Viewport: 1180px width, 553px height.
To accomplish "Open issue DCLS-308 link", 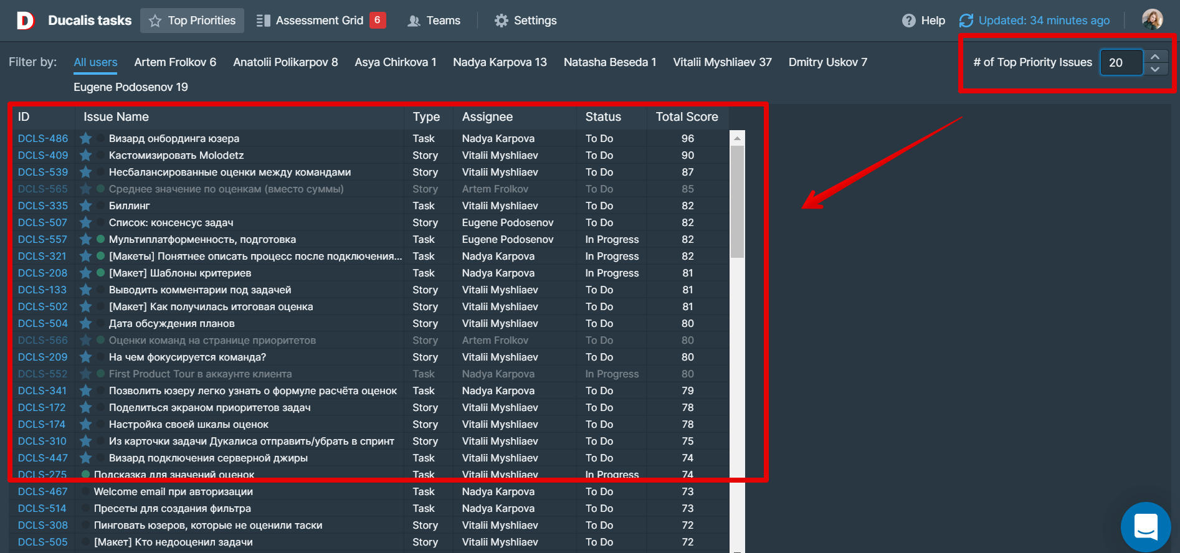I will [42, 525].
